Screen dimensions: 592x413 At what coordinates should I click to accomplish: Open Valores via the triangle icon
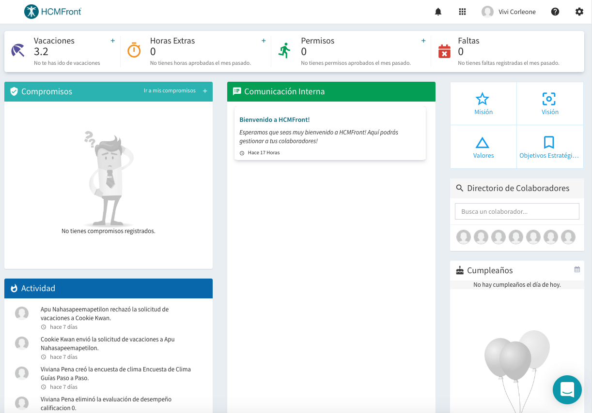(483, 142)
